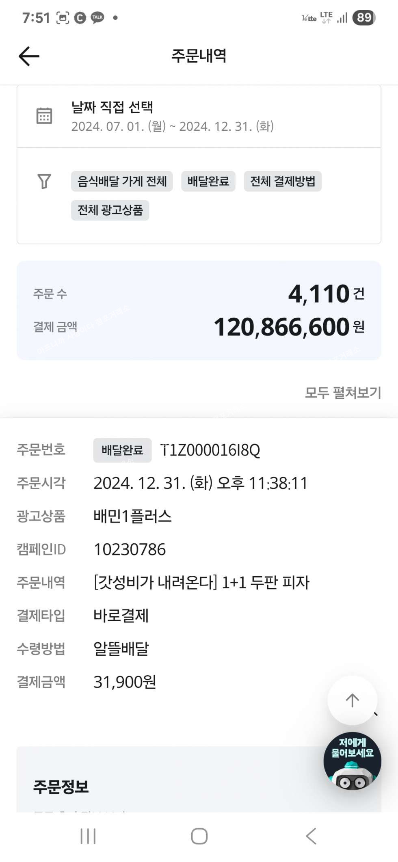Image resolution: width=398 pixels, height=862 pixels.
Task: Tap the filter funnel icon
Action: [x=44, y=181]
